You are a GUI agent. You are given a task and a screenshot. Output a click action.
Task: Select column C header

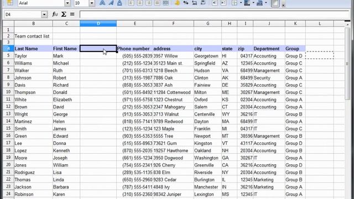tap(66, 23)
